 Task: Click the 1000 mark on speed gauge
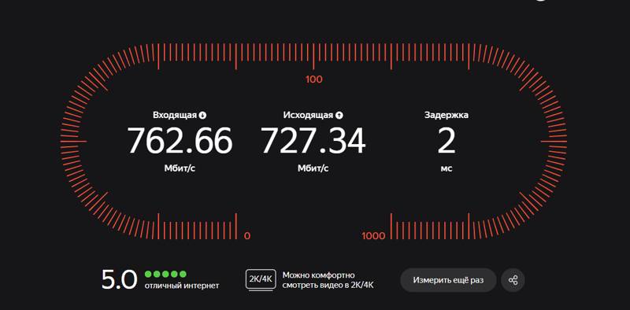pos(373,236)
